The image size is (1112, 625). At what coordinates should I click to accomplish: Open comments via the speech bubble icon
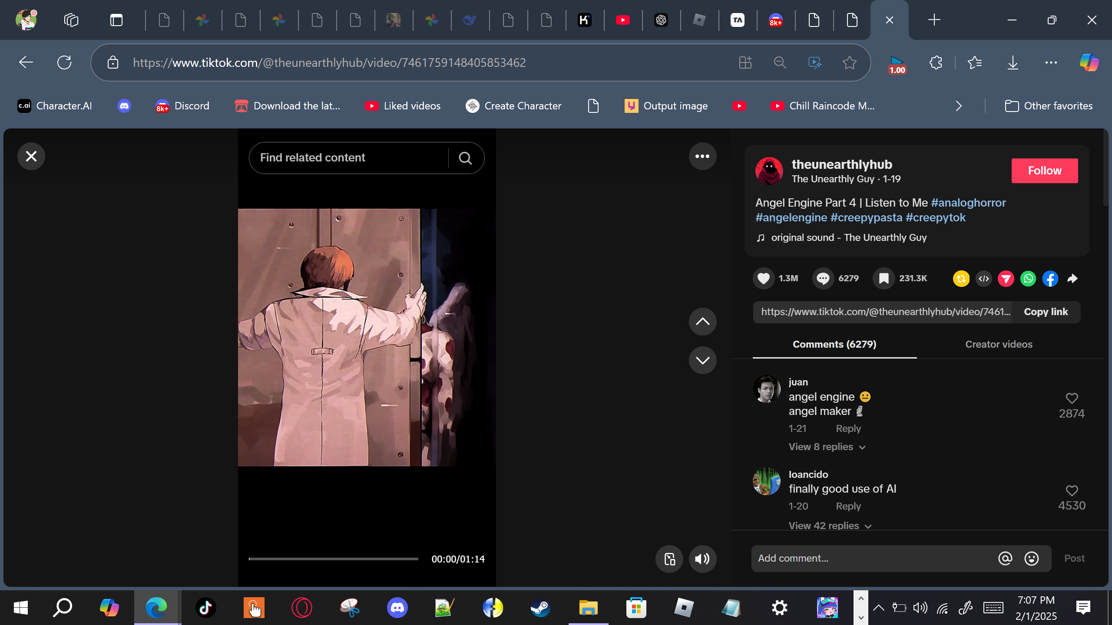pyautogui.click(x=823, y=278)
